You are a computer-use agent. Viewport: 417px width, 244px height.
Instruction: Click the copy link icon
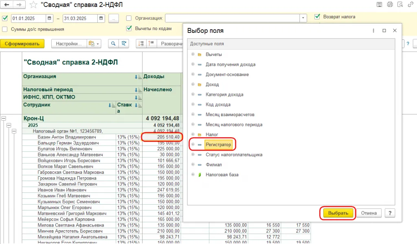pyautogui.click(x=410, y=5)
